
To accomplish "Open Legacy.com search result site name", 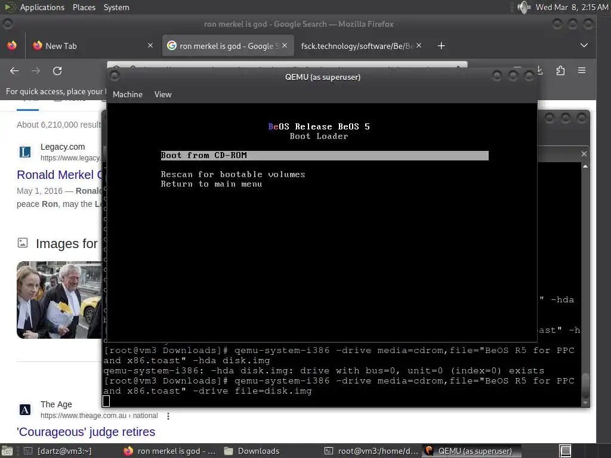I will pyautogui.click(x=63, y=147).
